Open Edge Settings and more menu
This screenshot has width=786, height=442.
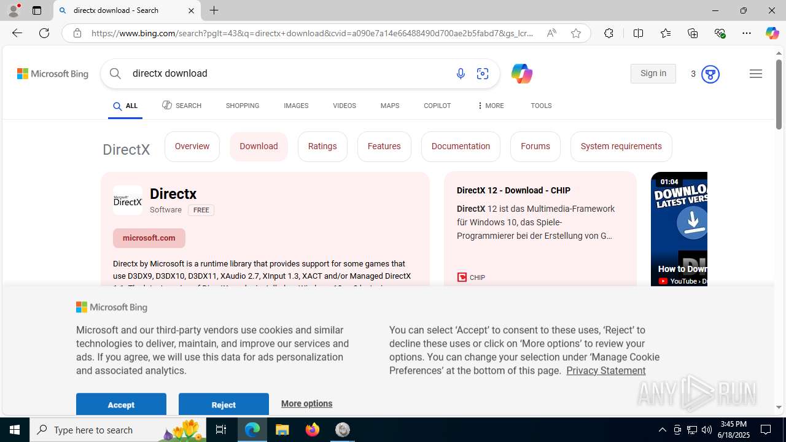747,33
